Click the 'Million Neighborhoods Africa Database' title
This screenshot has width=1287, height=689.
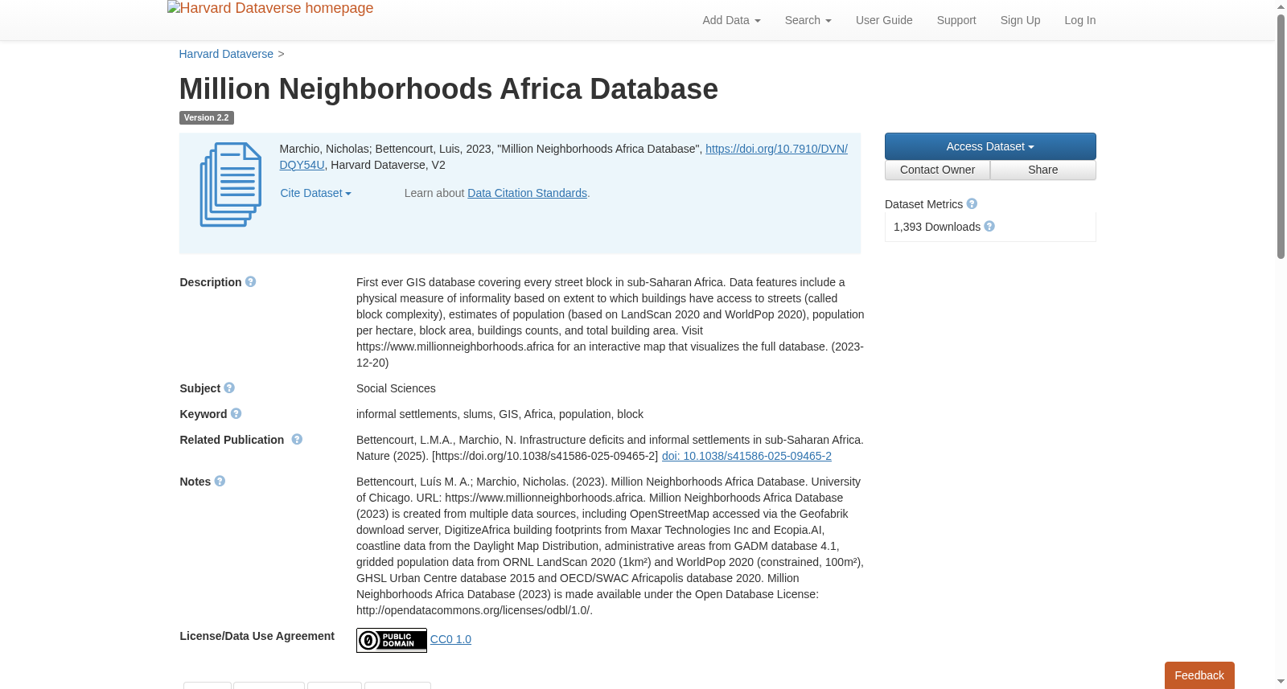[448, 89]
